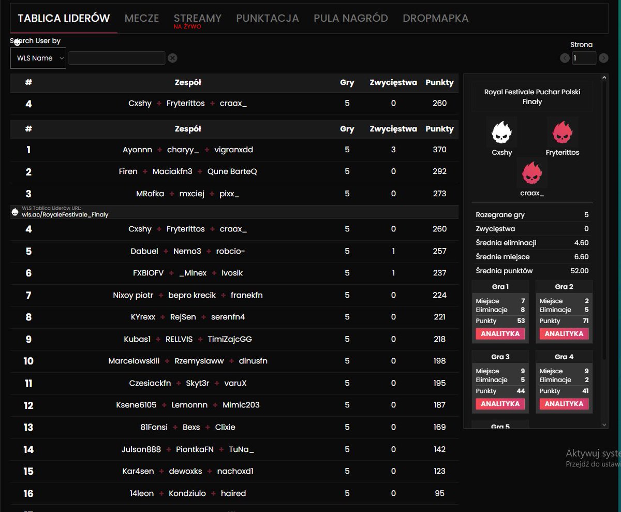
Task: Select the FXBIOFV _Minex ivosik team
Action: 234,273
